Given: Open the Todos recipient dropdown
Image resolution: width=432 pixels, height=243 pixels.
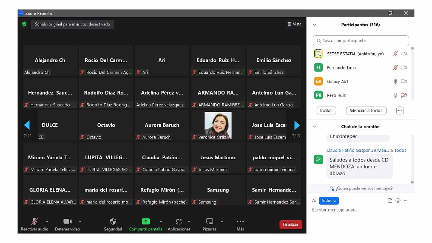Looking at the screenshot, I should [329, 201].
